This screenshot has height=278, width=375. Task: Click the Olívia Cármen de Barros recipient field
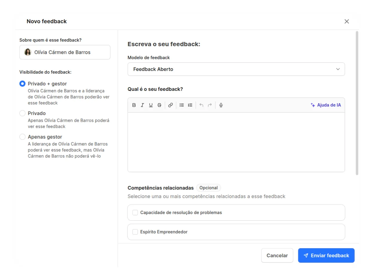65,52
